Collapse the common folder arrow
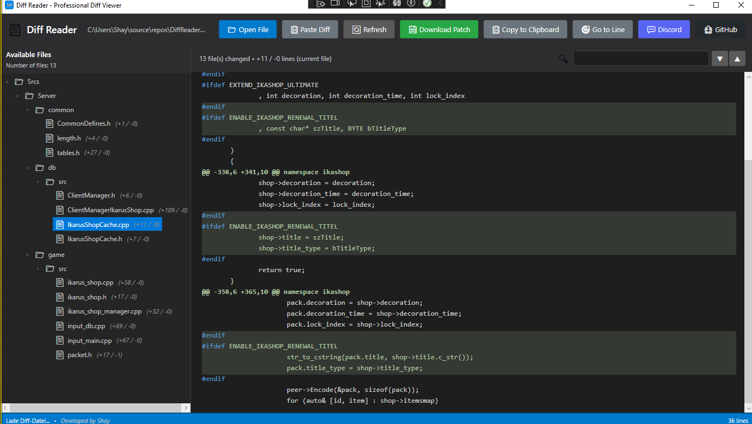This screenshot has height=424, width=752. tap(28, 110)
